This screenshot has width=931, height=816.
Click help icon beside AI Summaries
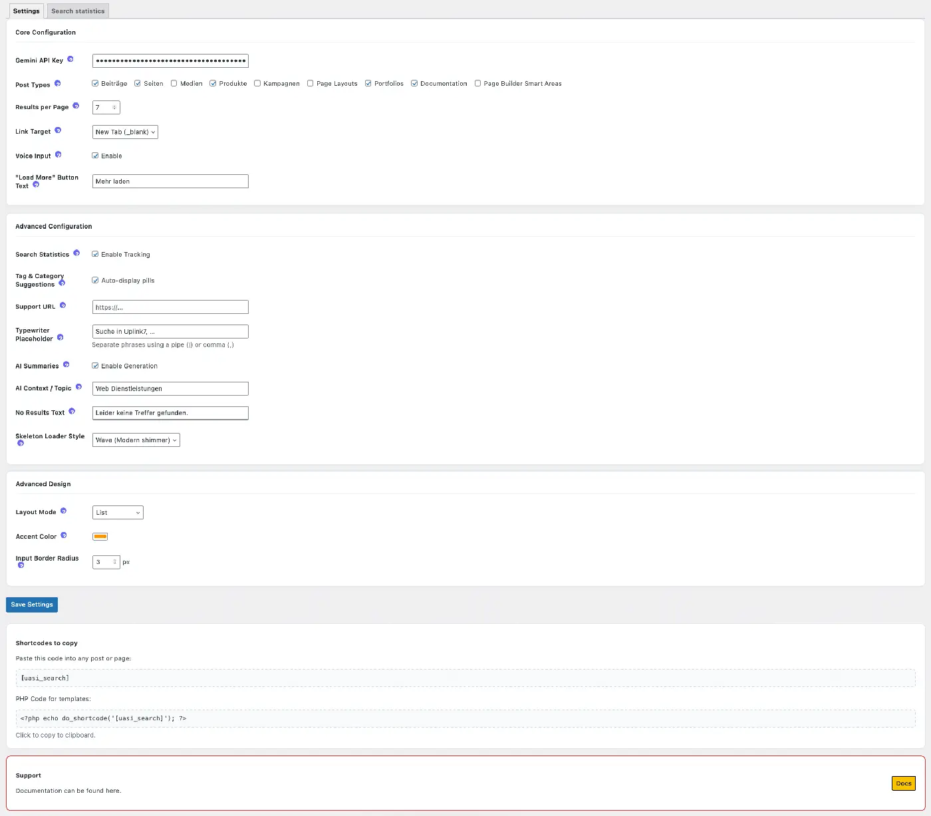66,365
